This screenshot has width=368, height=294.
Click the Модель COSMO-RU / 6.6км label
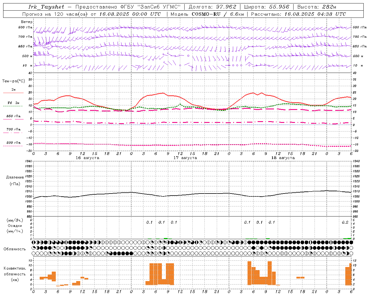[x=207, y=14]
